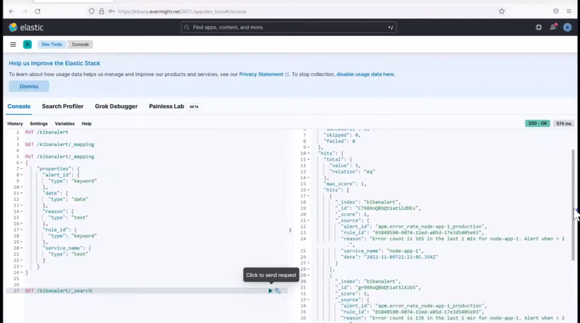The height and width of the screenshot is (323, 580).
Task: Click the 200 - OK status badge
Action: coord(537,123)
